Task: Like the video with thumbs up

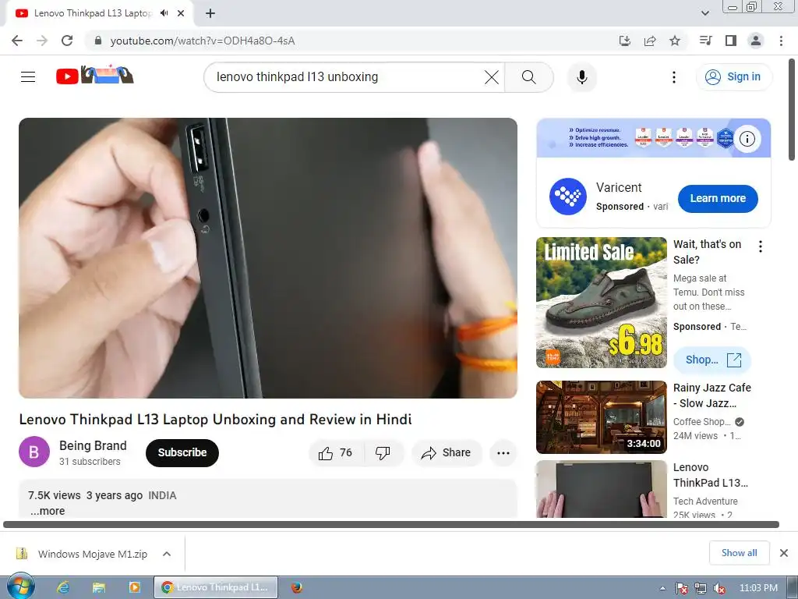Action: (336, 453)
